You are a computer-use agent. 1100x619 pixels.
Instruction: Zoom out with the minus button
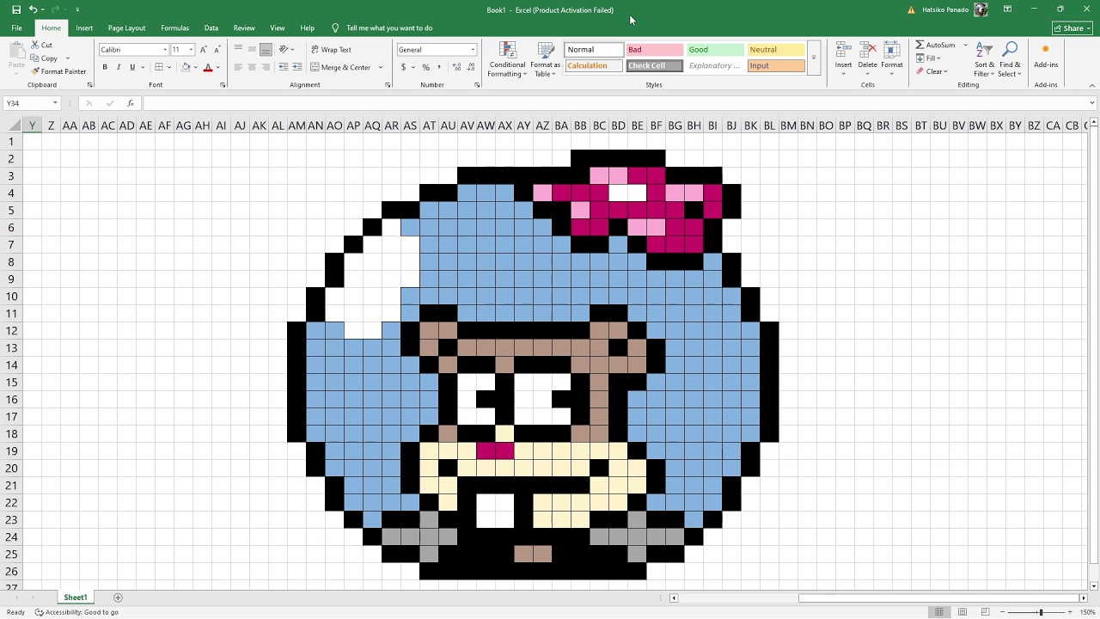pyautogui.click(x=1002, y=612)
